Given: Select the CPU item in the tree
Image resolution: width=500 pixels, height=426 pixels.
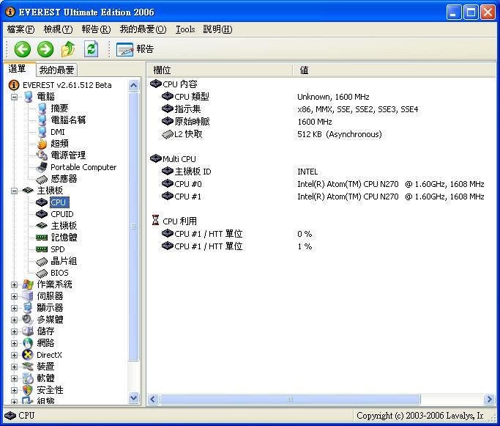Looking at the screenshot, I should pos(59,202).
